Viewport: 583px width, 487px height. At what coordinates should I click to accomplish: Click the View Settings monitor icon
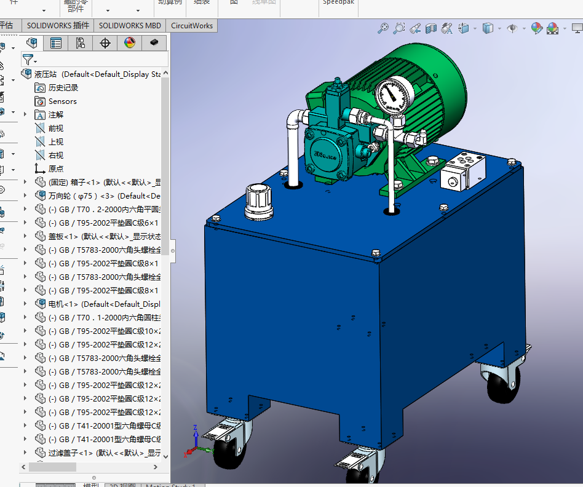(577, 28)
